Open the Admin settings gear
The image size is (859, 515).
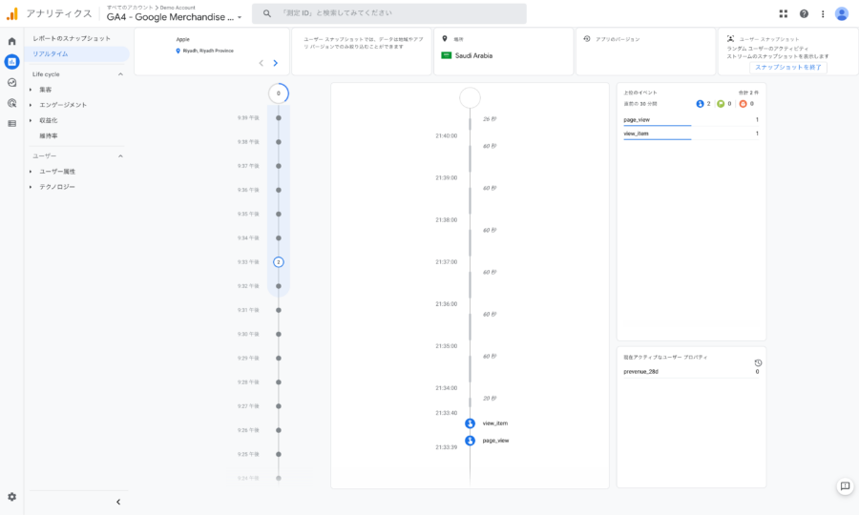(11, 497)
